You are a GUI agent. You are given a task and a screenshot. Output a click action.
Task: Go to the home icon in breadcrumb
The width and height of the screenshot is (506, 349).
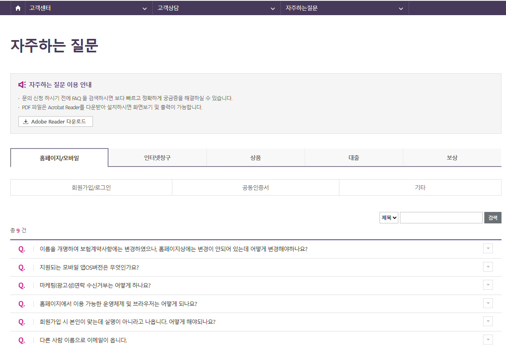(18, 8)
